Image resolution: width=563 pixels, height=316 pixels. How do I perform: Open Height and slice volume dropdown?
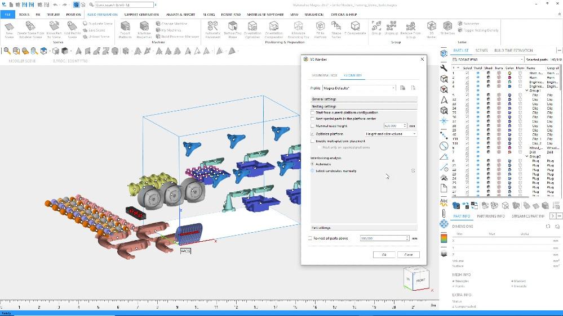tap(391, 134)
